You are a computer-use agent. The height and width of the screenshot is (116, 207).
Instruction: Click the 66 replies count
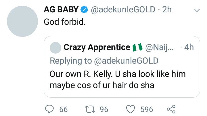(x=63, y=109)
